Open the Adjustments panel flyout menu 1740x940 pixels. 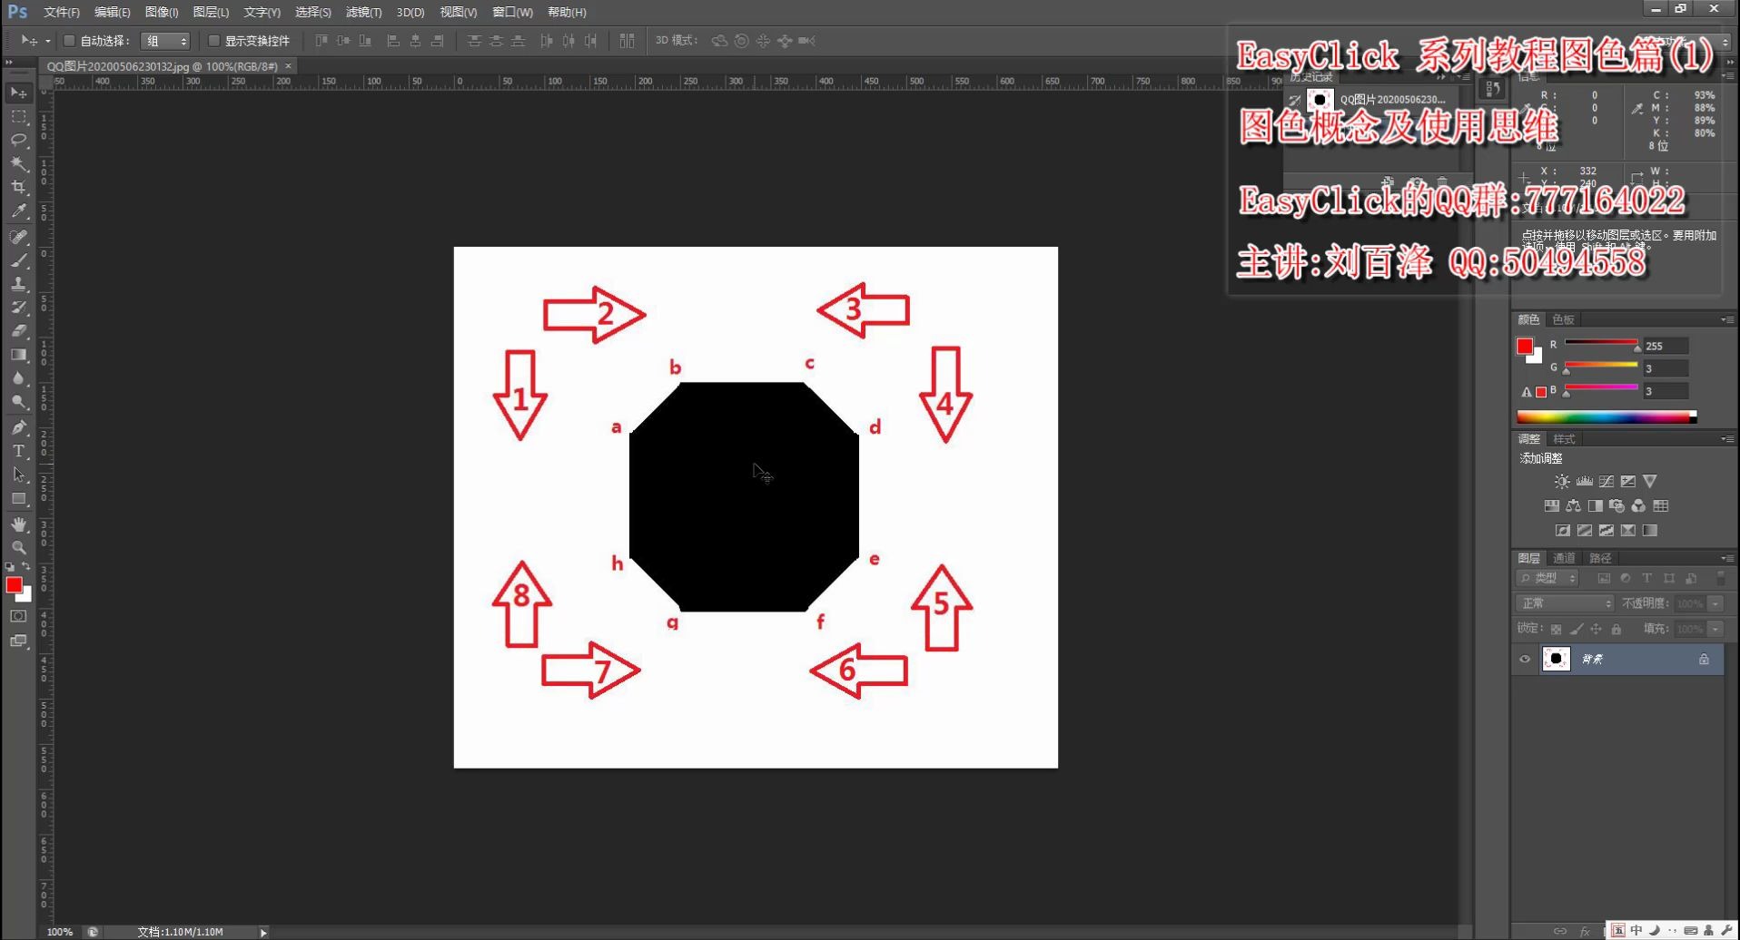click(x=1727, y=439)
